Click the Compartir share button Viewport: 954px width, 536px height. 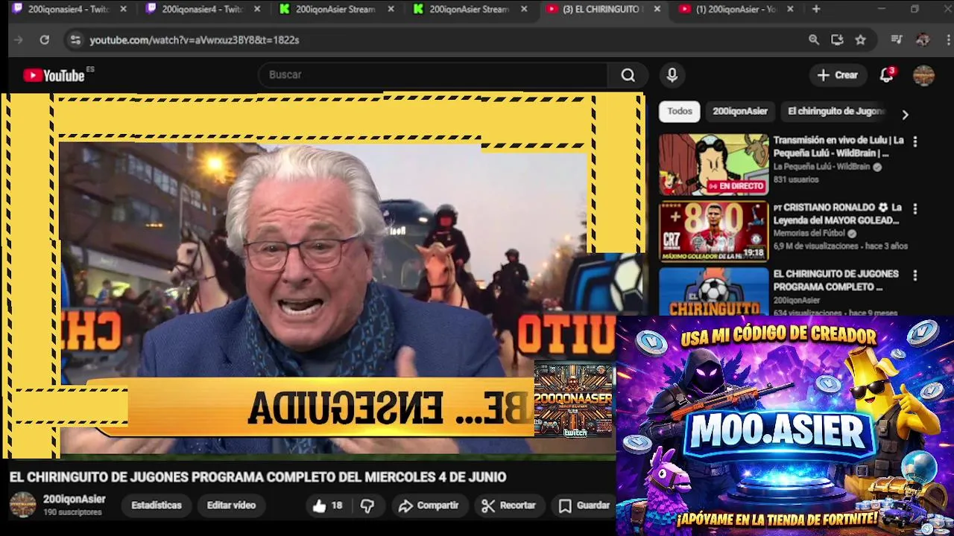[x=429, y=505]
